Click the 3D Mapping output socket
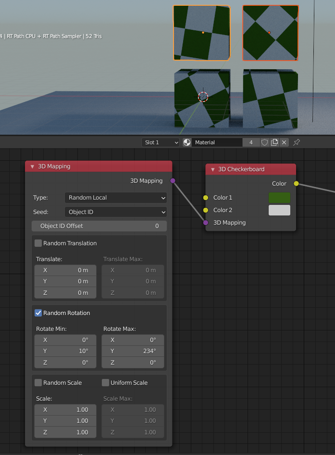 click(x=173, y=181)
